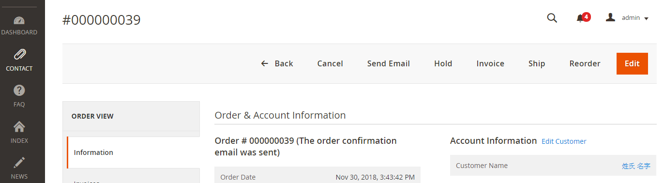The height and width of the screenshot is (183, 664).
Task: Put the order on Hold
Action: point(443,63)
